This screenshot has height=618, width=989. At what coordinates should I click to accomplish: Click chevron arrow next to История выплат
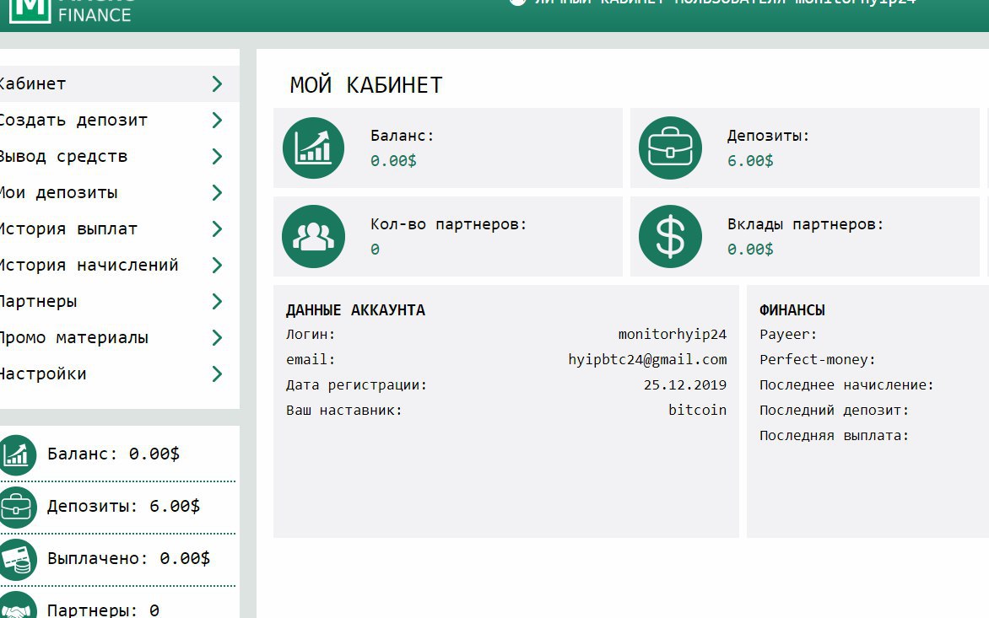(217, 228)
